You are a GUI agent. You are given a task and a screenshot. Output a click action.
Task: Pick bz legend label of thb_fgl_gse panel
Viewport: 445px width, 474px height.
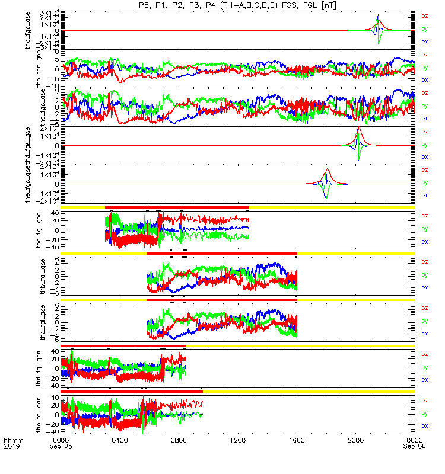[425, 261]
